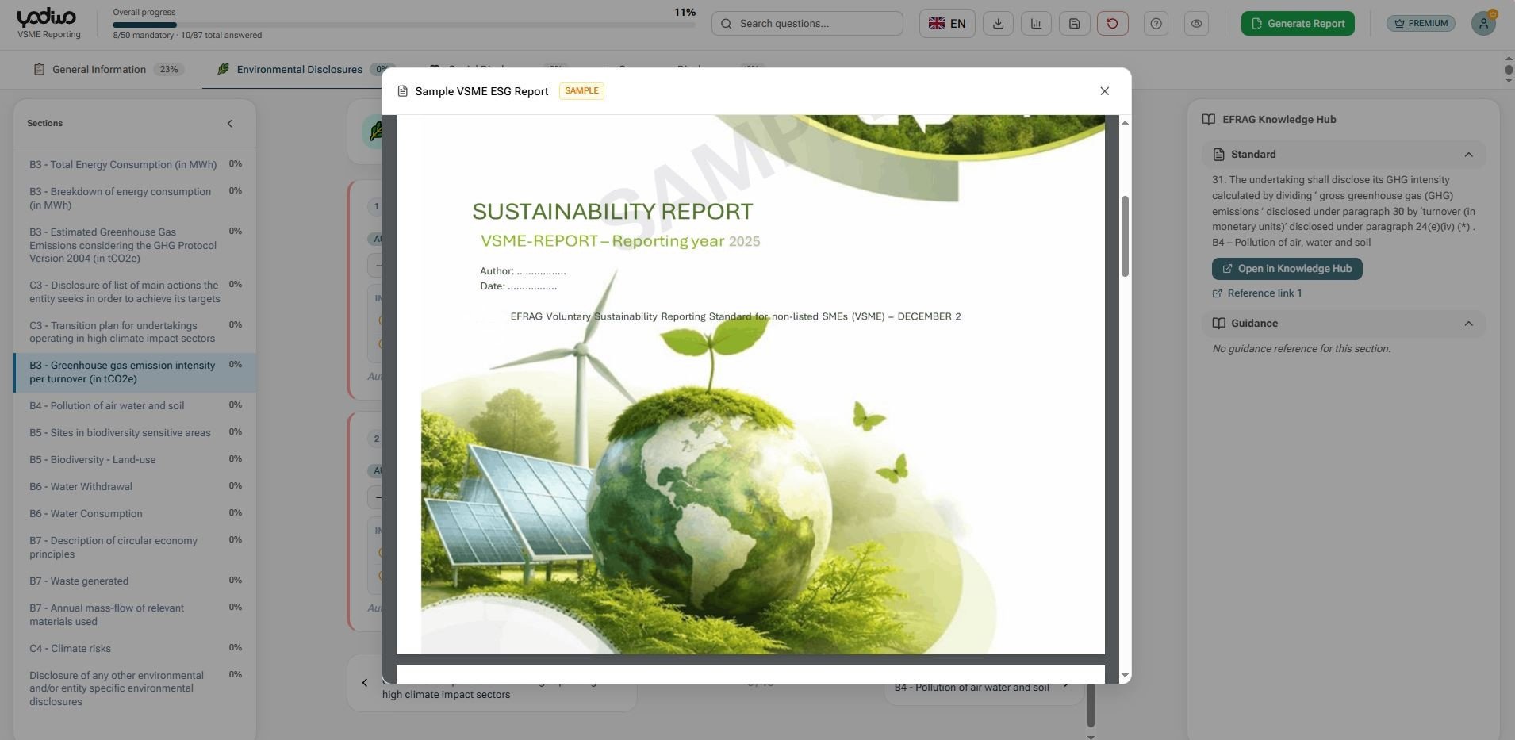Click Open in Knowledge Hub button

click(1287, 269)
